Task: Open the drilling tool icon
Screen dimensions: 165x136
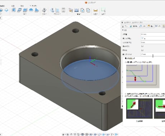Action: pyautogui.click(x=44, y=10)
